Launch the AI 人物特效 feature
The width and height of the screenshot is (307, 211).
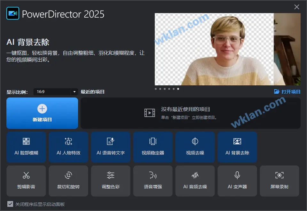[x=68, y=147]
